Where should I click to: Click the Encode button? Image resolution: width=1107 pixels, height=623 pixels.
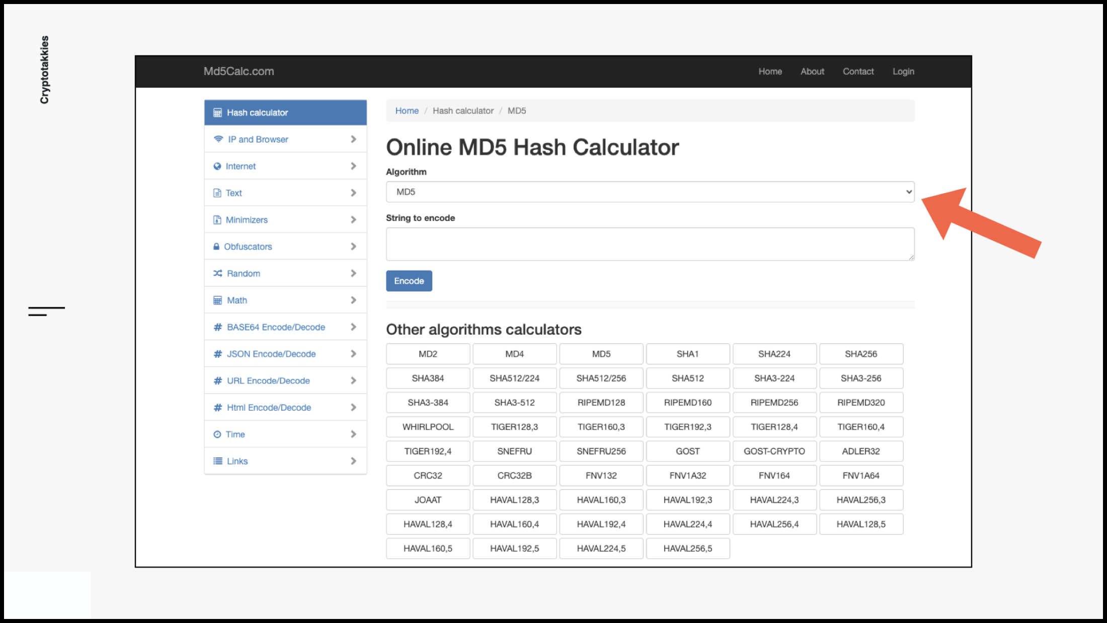[409, 280]
